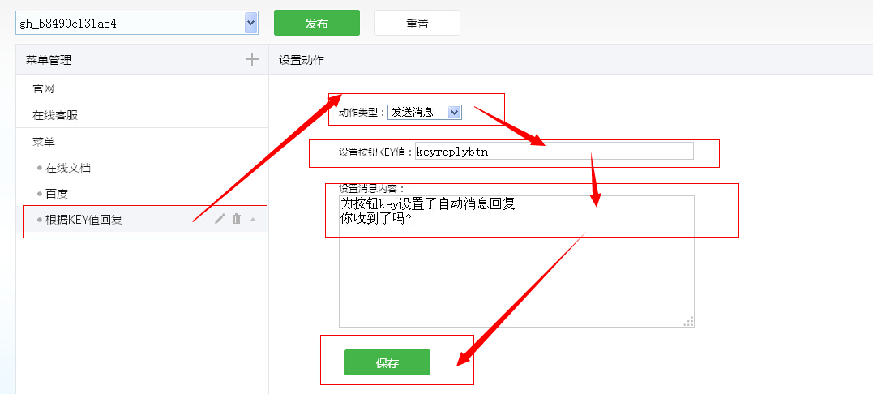Click the arrow of the account combo box
873x394 pixels.
point(250,24)
